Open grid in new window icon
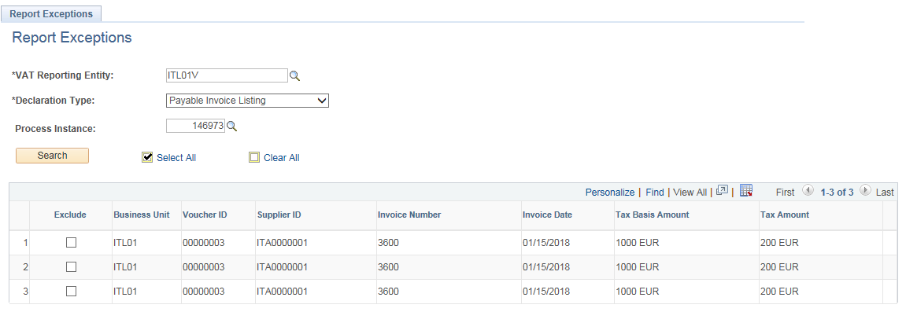Screen dimensions: 906x312 [x=722, y=191]
